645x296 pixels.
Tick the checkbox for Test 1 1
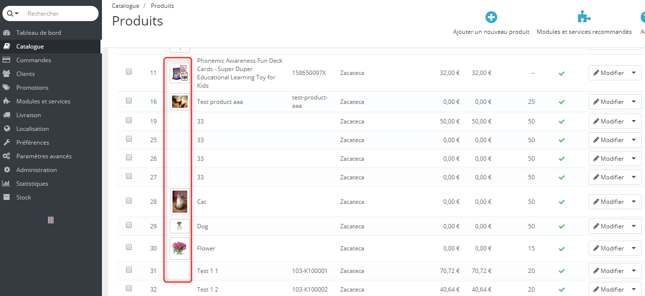point(129,270)
